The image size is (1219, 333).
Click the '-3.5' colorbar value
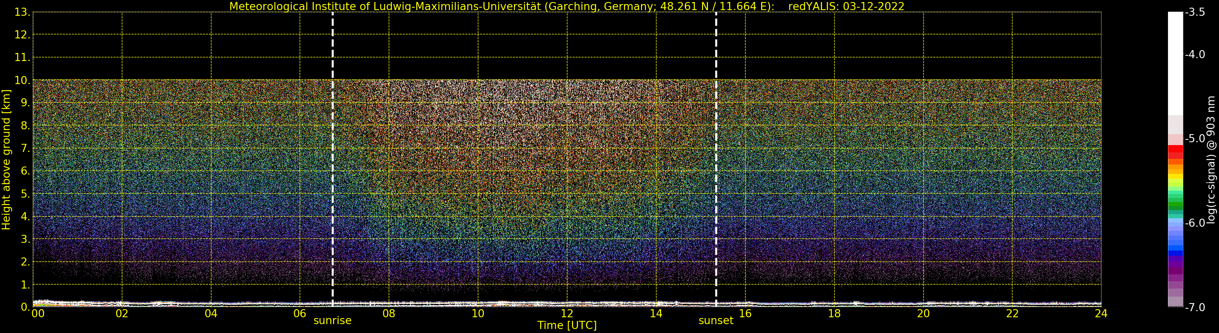(x=1195, y=12)
